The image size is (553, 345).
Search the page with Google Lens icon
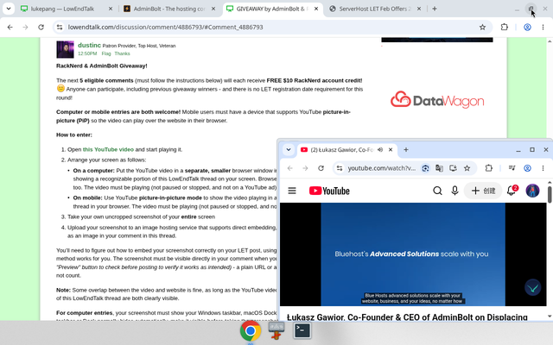425,168
